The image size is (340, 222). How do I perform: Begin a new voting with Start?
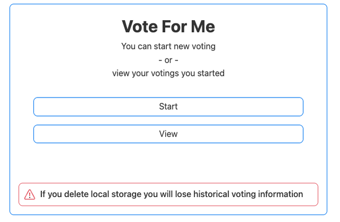click(168, 106)
